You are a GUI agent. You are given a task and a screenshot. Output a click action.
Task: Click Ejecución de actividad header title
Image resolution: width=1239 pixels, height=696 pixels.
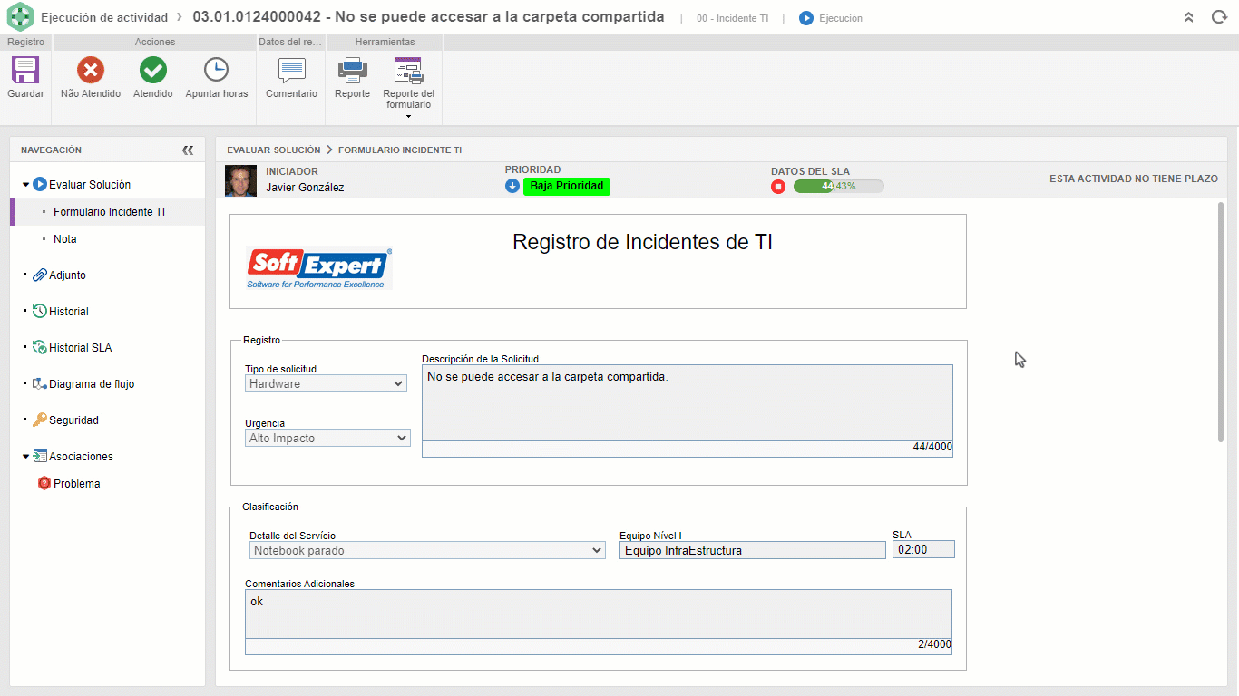tap(104, 17)
